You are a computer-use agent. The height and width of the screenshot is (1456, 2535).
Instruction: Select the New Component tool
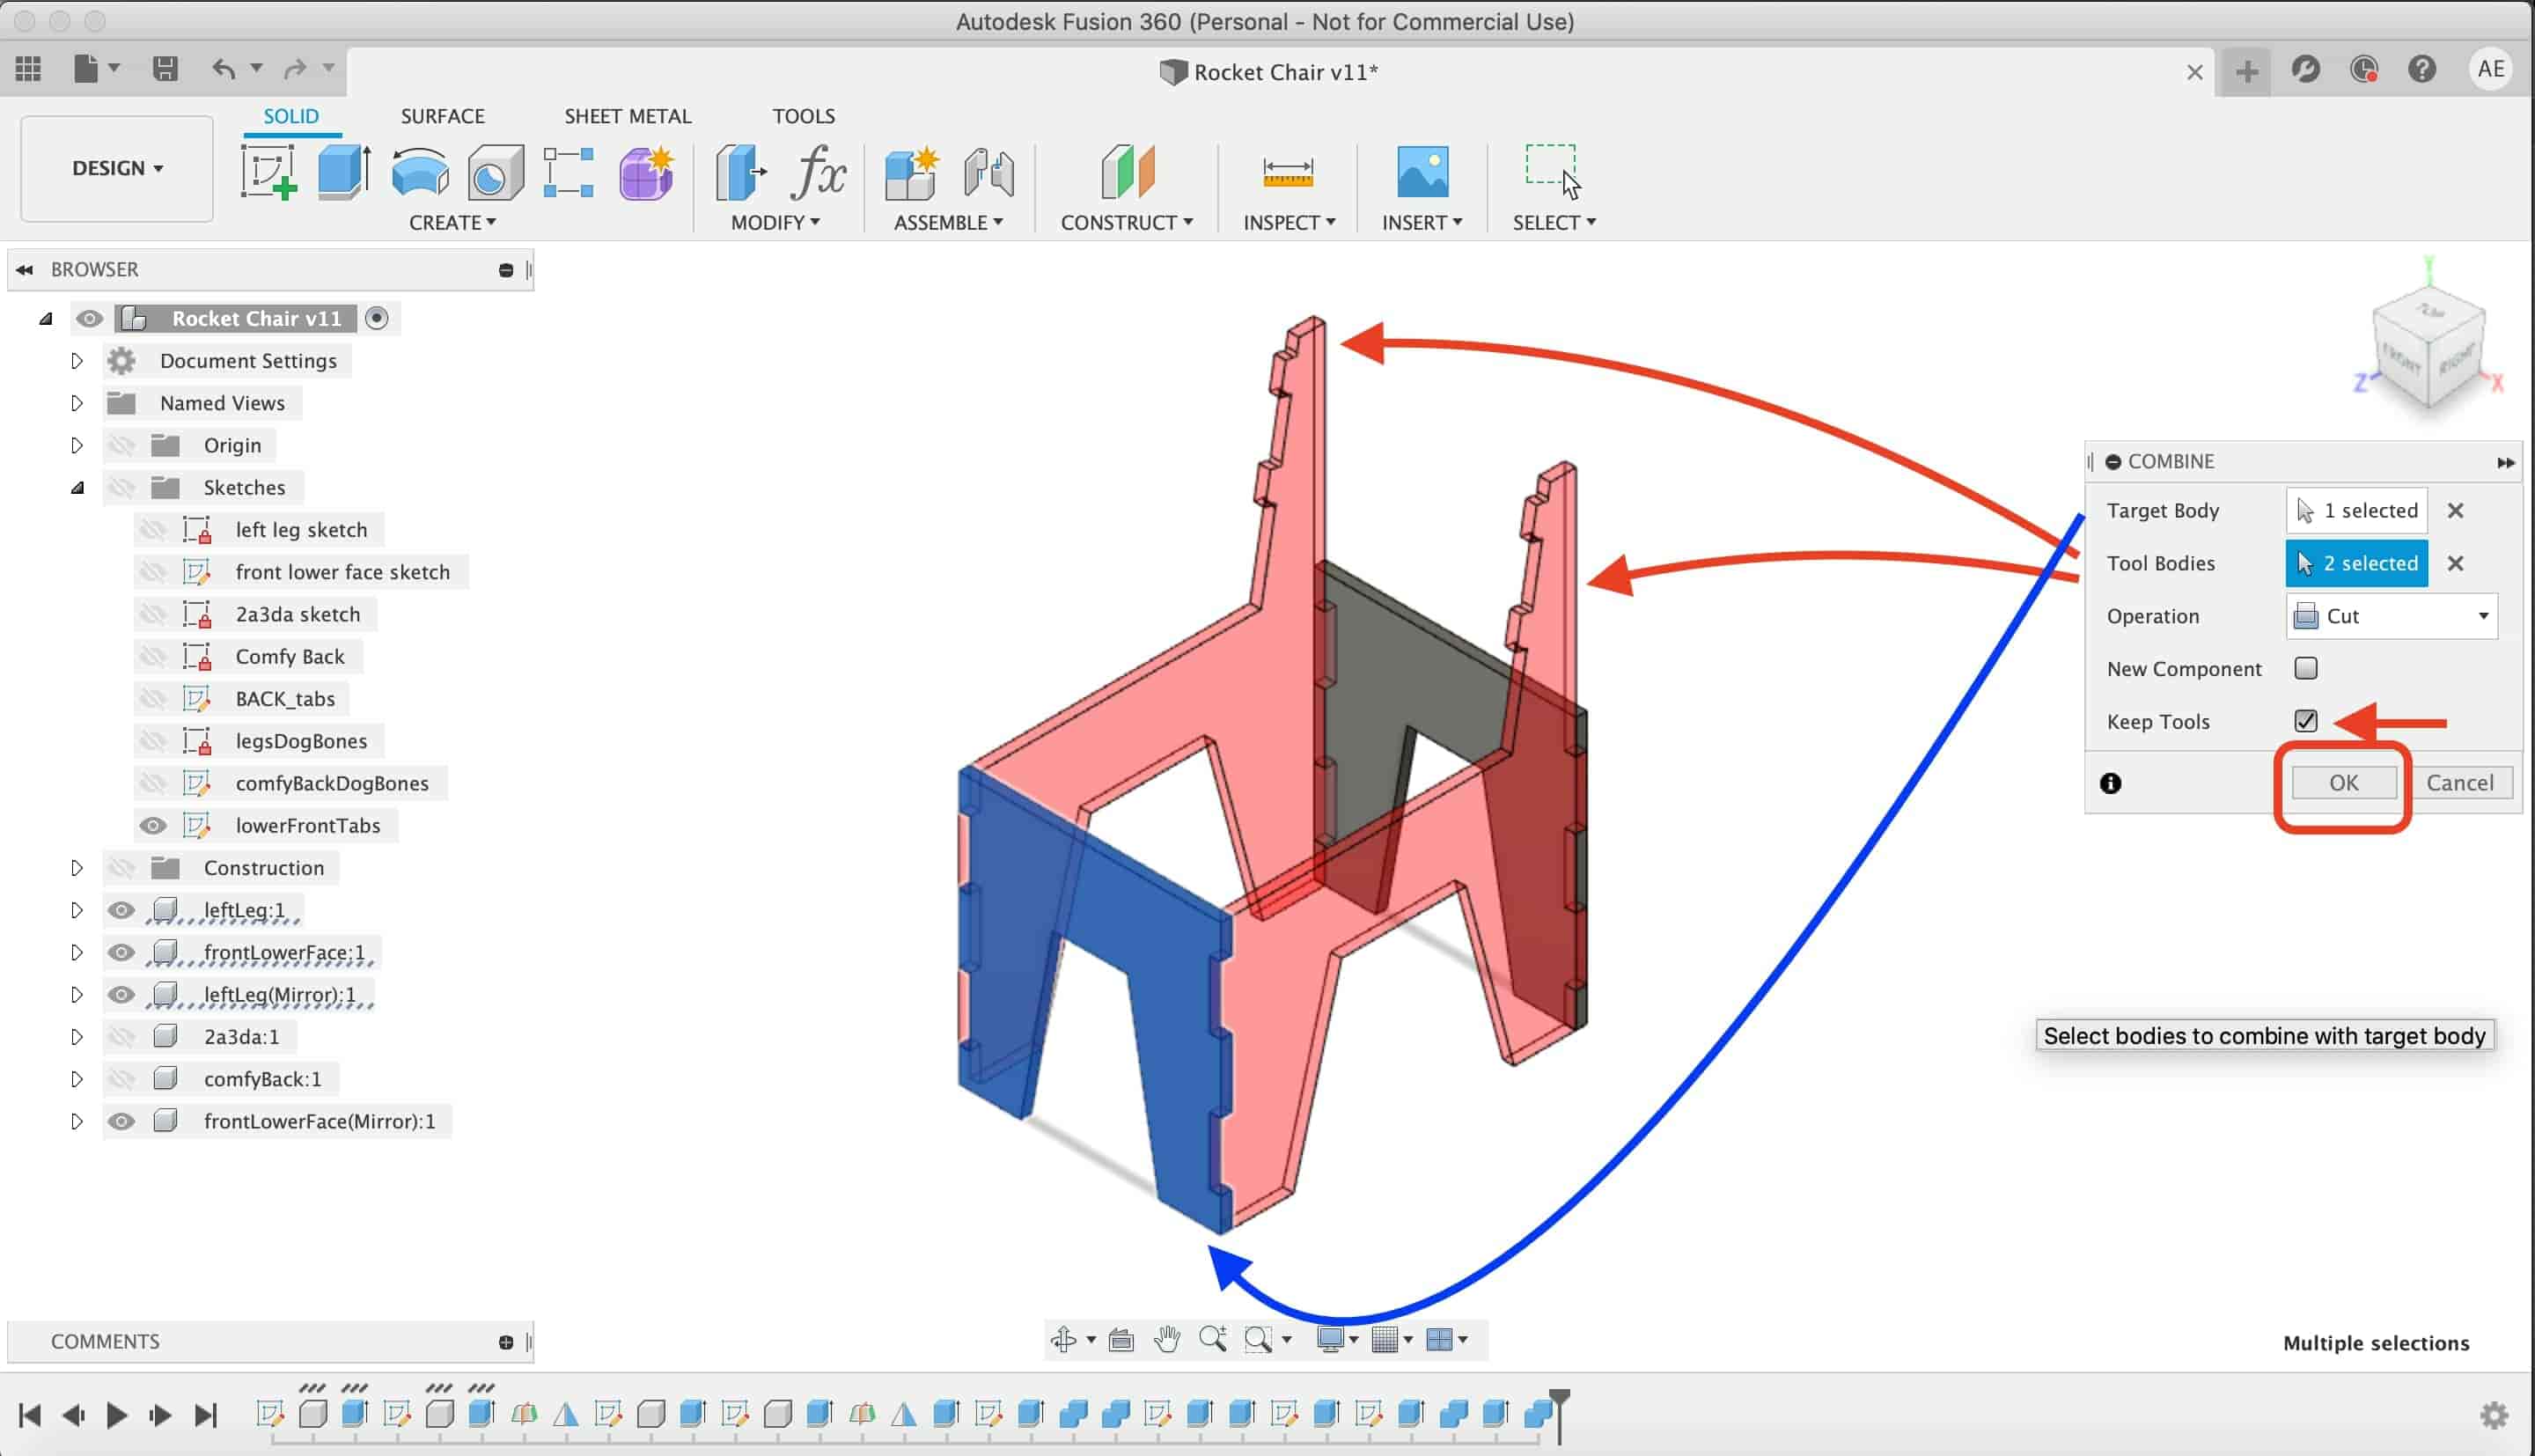912,172
